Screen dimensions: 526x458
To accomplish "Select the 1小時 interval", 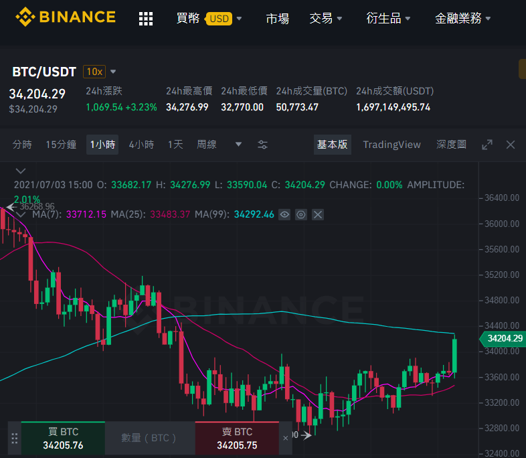I will pyautogui.click(x=102, y=145).
